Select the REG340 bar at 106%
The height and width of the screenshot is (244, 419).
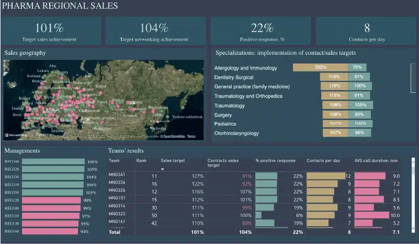point(53,162)
